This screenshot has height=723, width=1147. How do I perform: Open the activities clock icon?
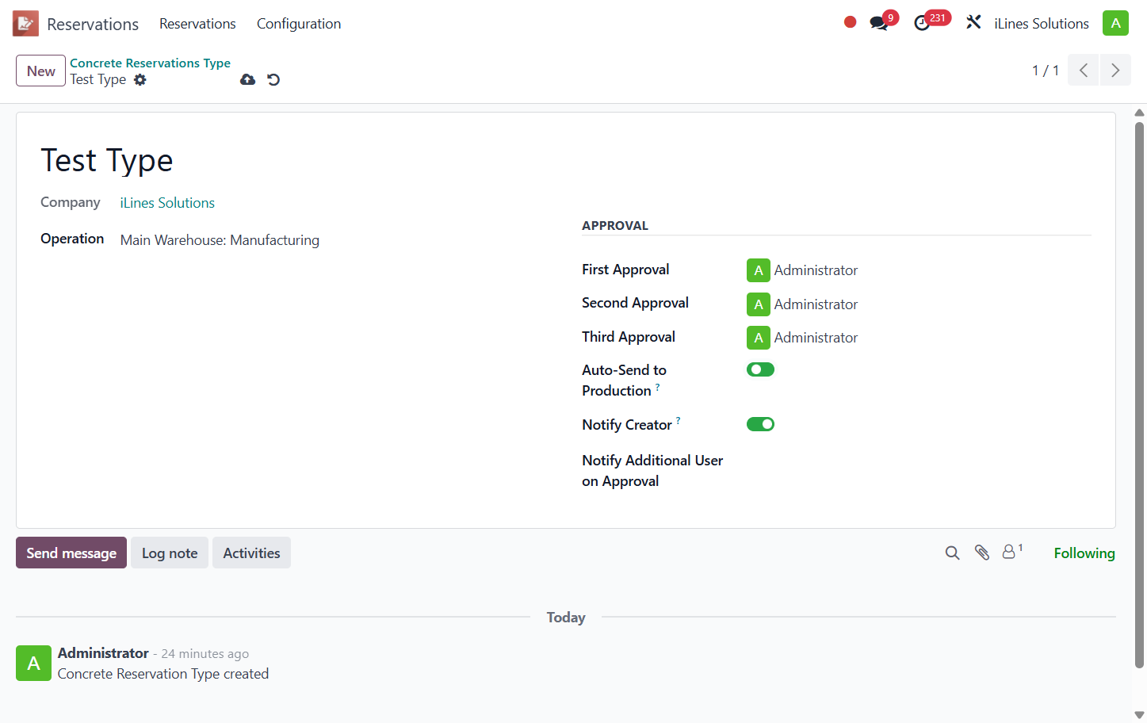[x=922, y=23]
